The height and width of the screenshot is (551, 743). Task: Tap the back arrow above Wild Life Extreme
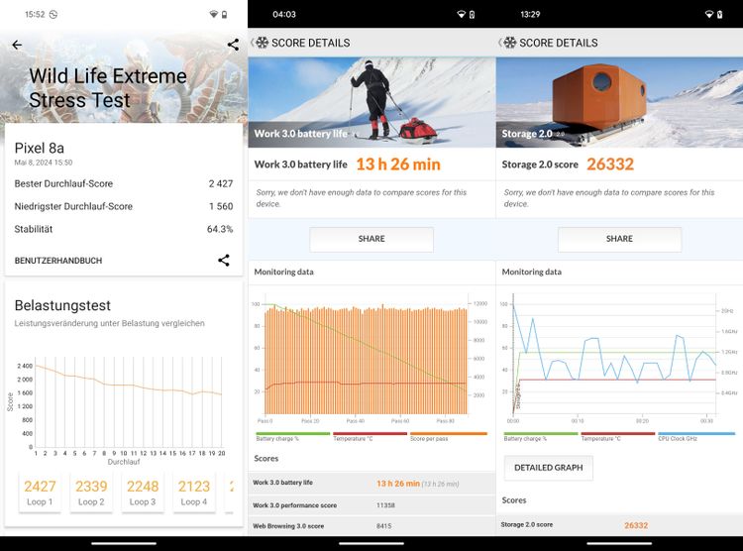point(17,45)
